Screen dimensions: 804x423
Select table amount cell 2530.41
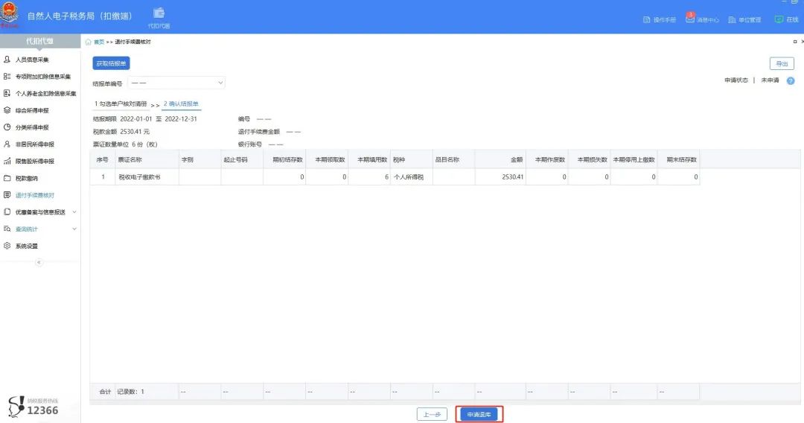click(500, 177)
